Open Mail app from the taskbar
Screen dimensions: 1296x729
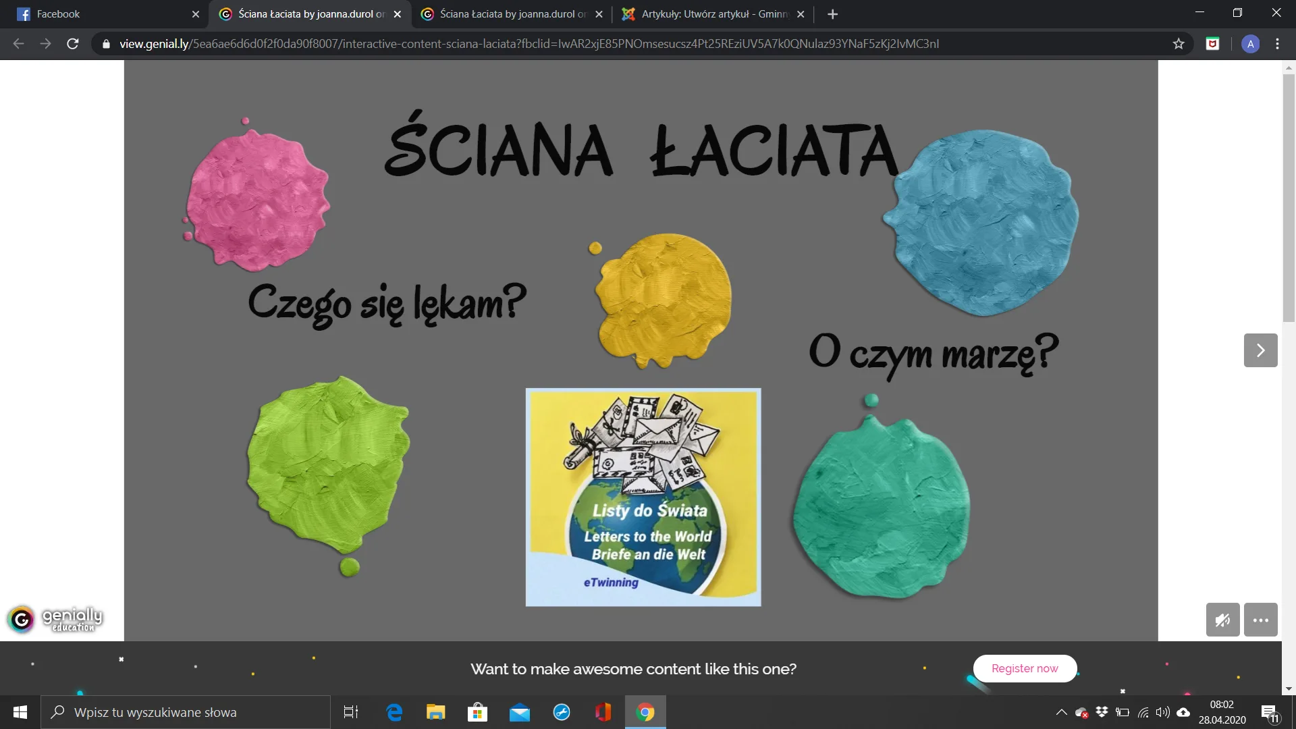coord(520,711)
